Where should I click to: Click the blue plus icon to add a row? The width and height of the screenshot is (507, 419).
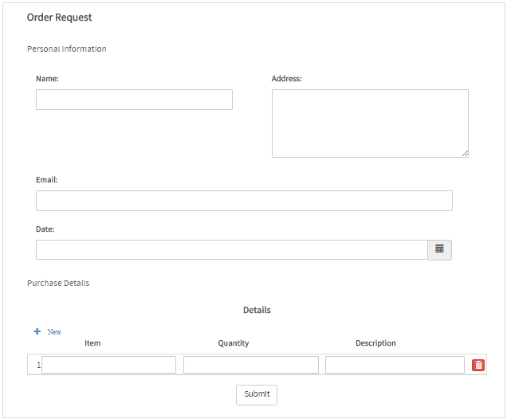tap(37, 331)
